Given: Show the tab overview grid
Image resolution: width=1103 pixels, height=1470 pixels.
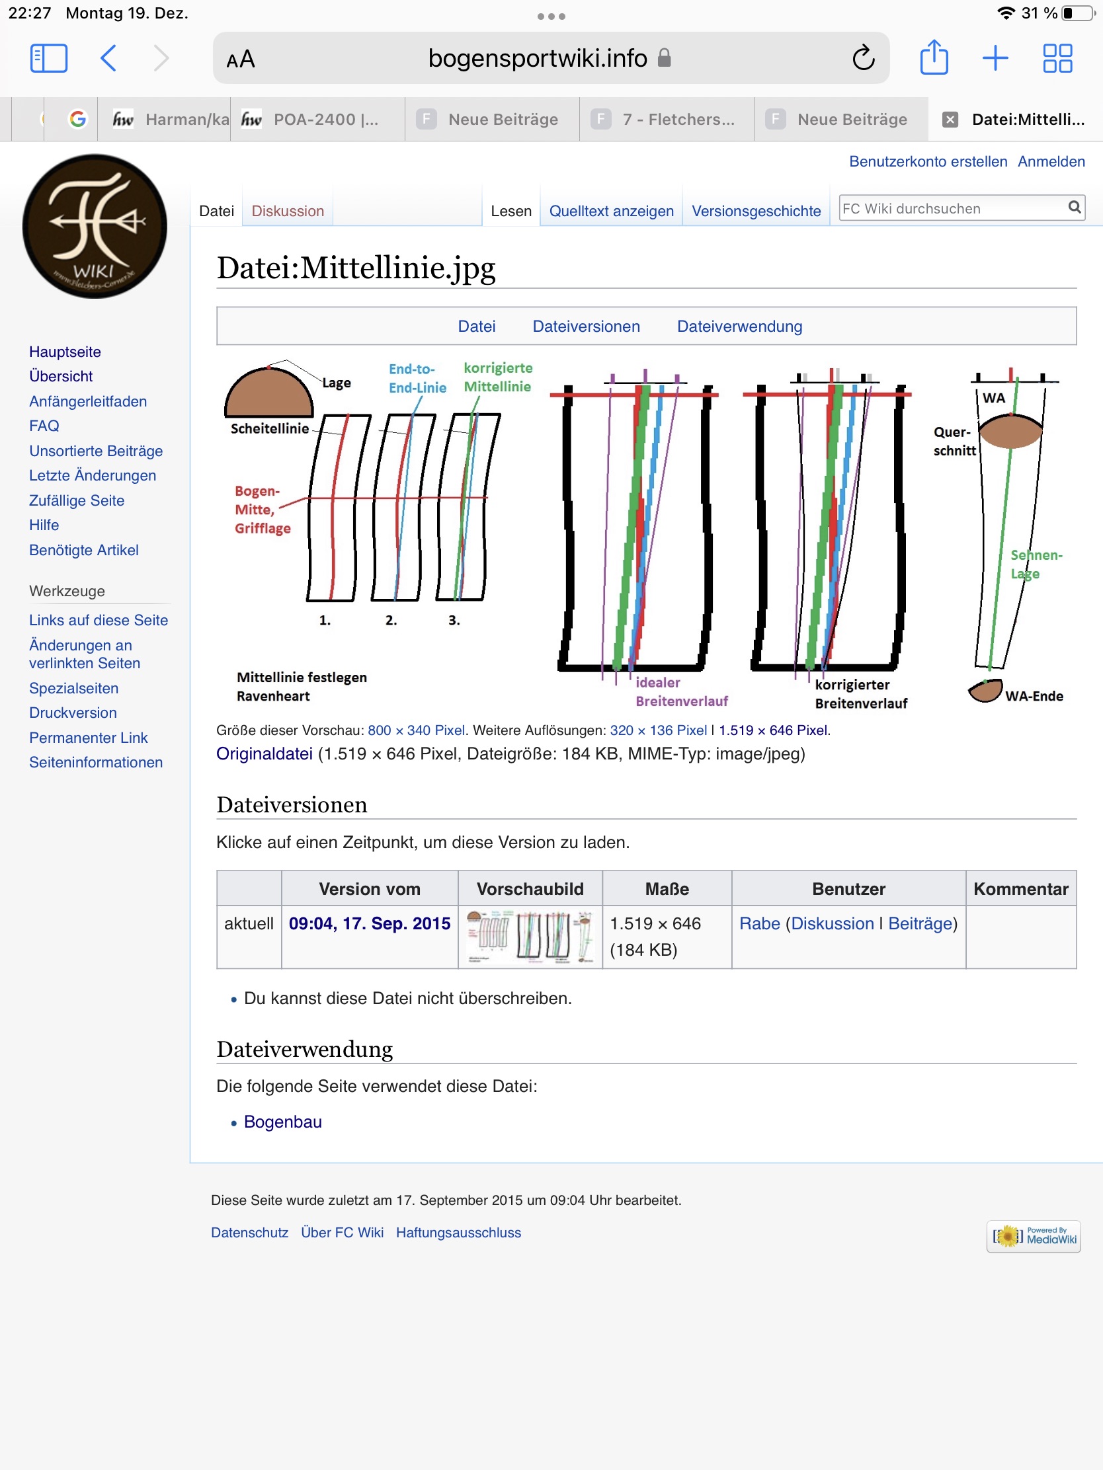Looking at the screenshot, I should click(x=1057, y=58).
